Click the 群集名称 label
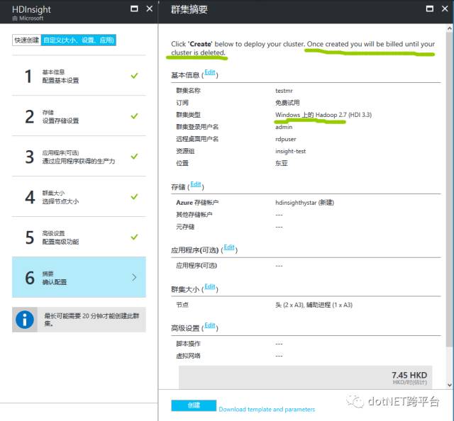This screenshot has width=454, height=421. coord(188,91)
